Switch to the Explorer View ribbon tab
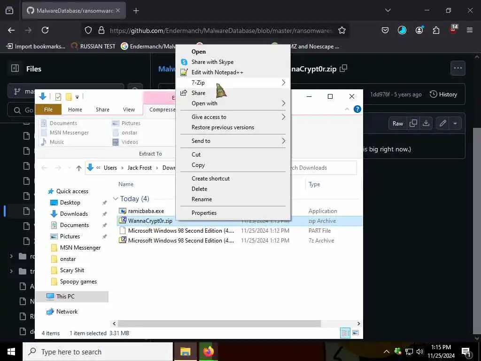Screen dimensions: 481x361 pyautogui.click(x=129, y=110)
